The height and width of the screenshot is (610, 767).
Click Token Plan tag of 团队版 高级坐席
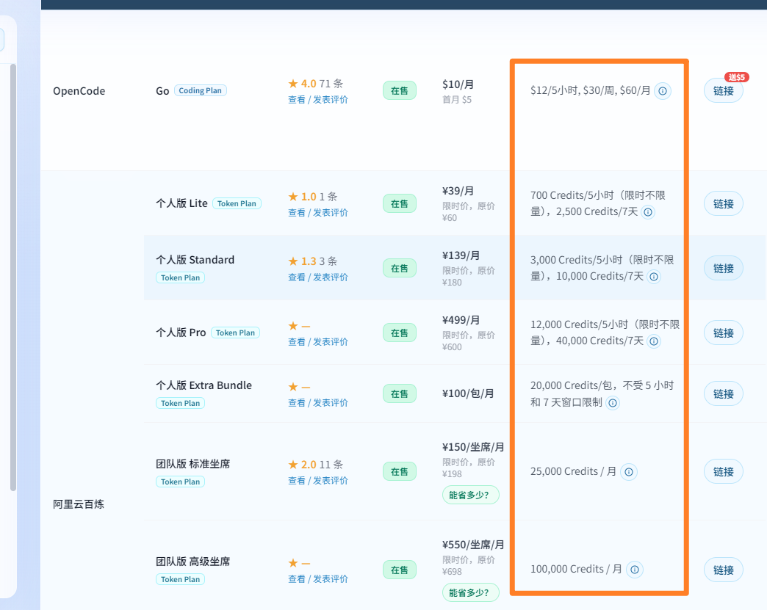coord(181,579)
